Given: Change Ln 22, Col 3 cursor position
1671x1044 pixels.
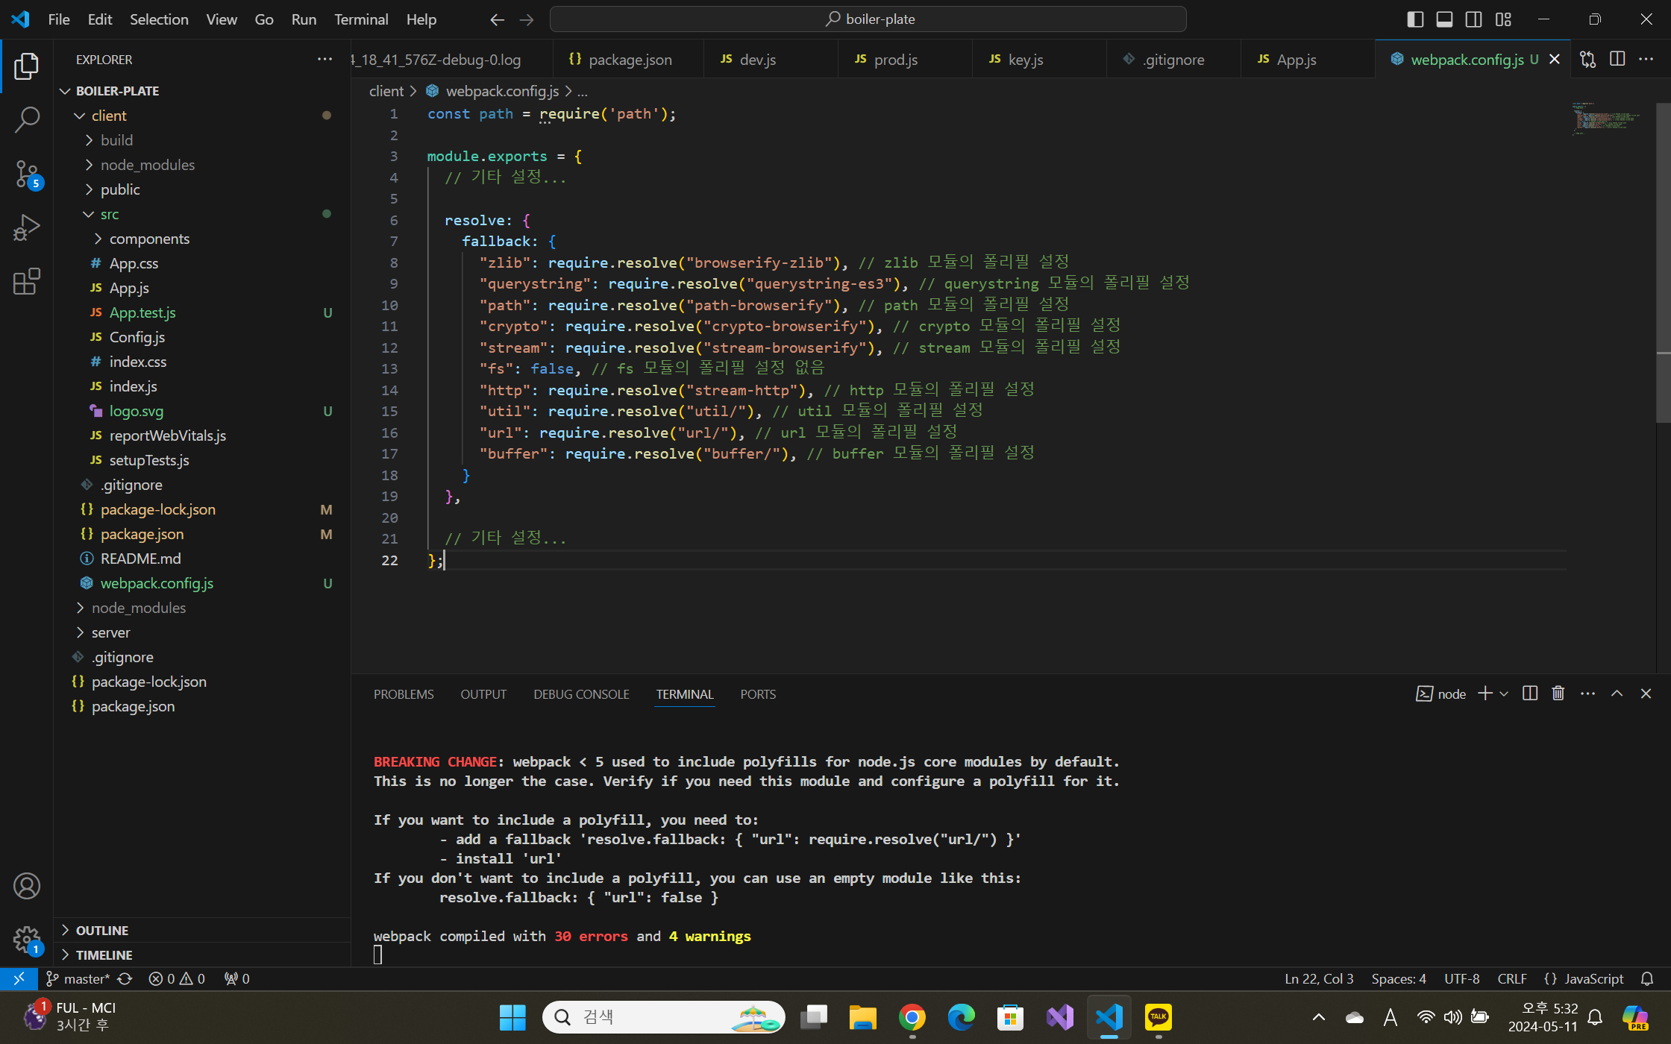Looking at the screenshot, I should click(1319, 978).
